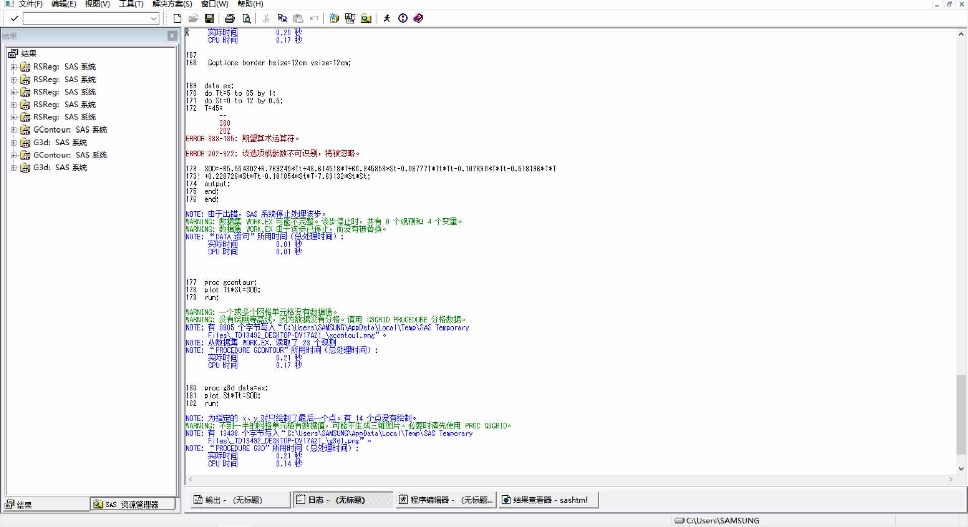Image resolution: width=968 pixels, height=527 pixels.
Task: Click the folder icon beside C:\Users\SAMSUNG in the status bar
Action: (679, 520)
